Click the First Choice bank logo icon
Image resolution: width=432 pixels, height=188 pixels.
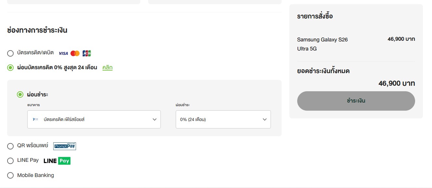click(35, 119)
